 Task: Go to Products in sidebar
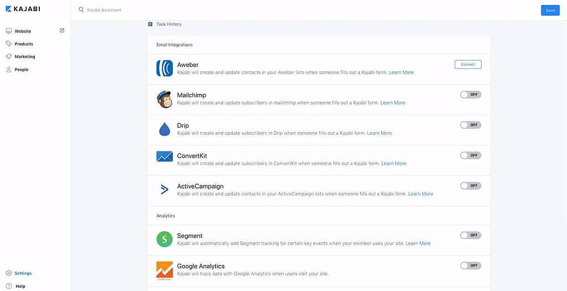pos(24,44)
